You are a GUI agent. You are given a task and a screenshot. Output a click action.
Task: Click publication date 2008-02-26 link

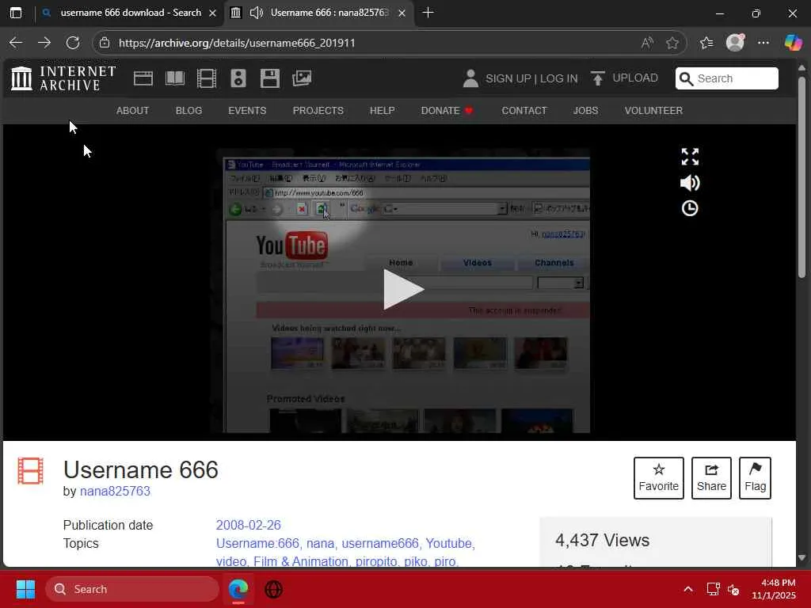248,526
